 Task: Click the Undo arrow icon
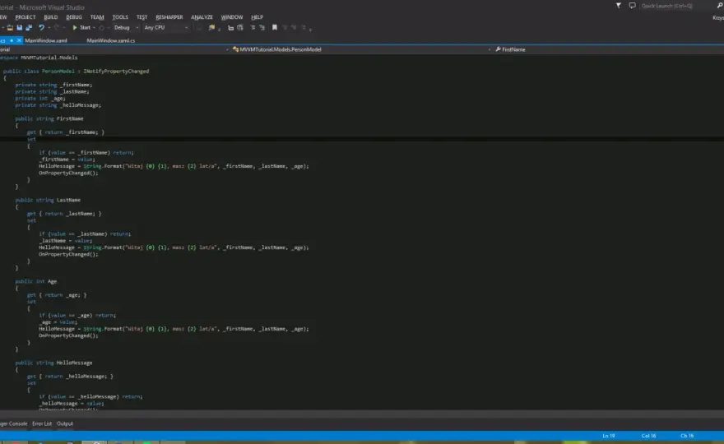41,28
